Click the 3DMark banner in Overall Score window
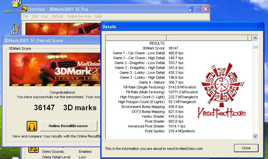This screenshot has height=159, width=268. click(55, 70)
